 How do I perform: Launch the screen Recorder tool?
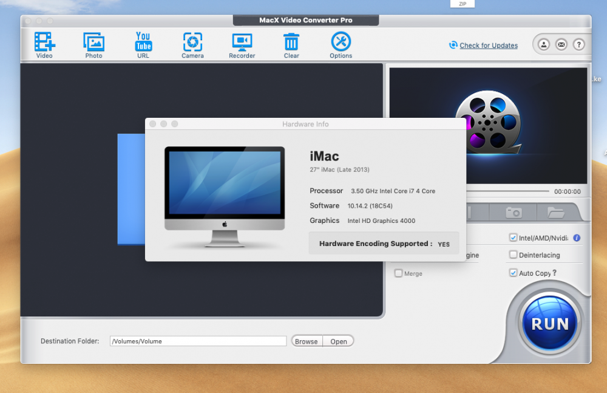242,45
